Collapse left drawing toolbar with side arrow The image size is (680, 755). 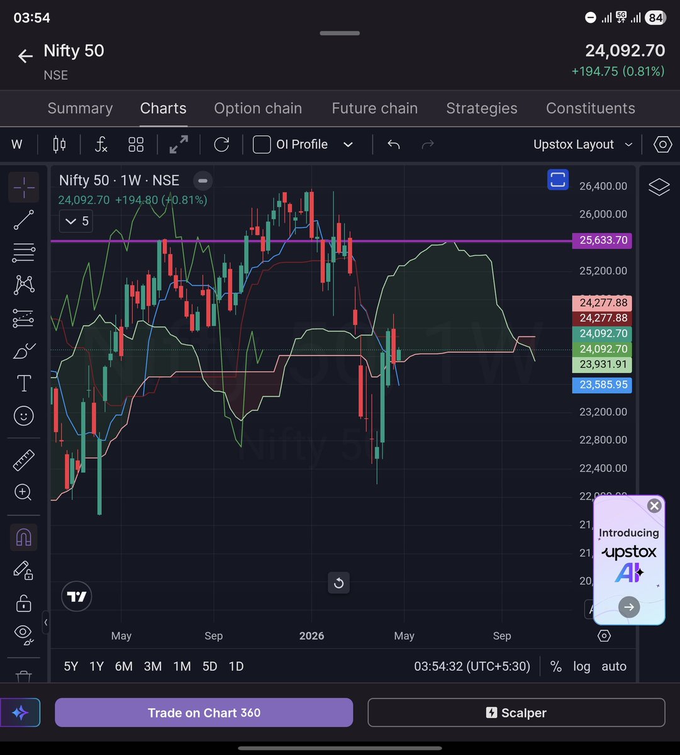(46, 622)
